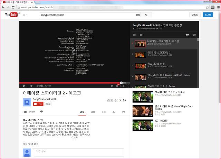Select Moms' Night Out - Trailer playlist item
Viewport: 221px width, 159px height.
point(163,77)
